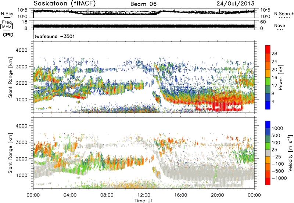Click the power color bar blue bottom segment
The width and height of the screenshot is (294, 203).
coord(268,105)
